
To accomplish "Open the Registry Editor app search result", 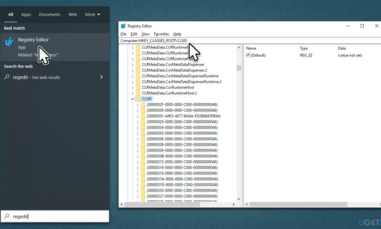I will 54,47.
